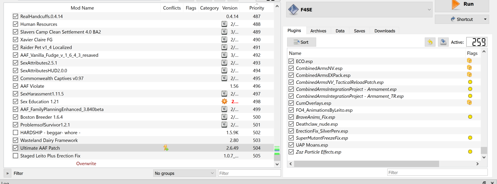Image resolution: width=497 pixels, height=184 pixels.
Task: Click plugin list Name column header
Action: (295, 53)
